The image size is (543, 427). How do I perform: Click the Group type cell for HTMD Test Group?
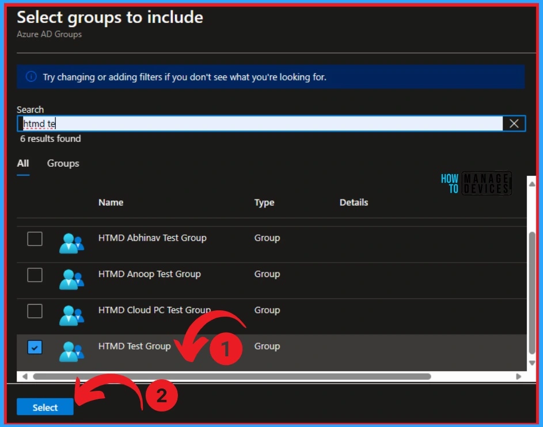pos(267,346)
